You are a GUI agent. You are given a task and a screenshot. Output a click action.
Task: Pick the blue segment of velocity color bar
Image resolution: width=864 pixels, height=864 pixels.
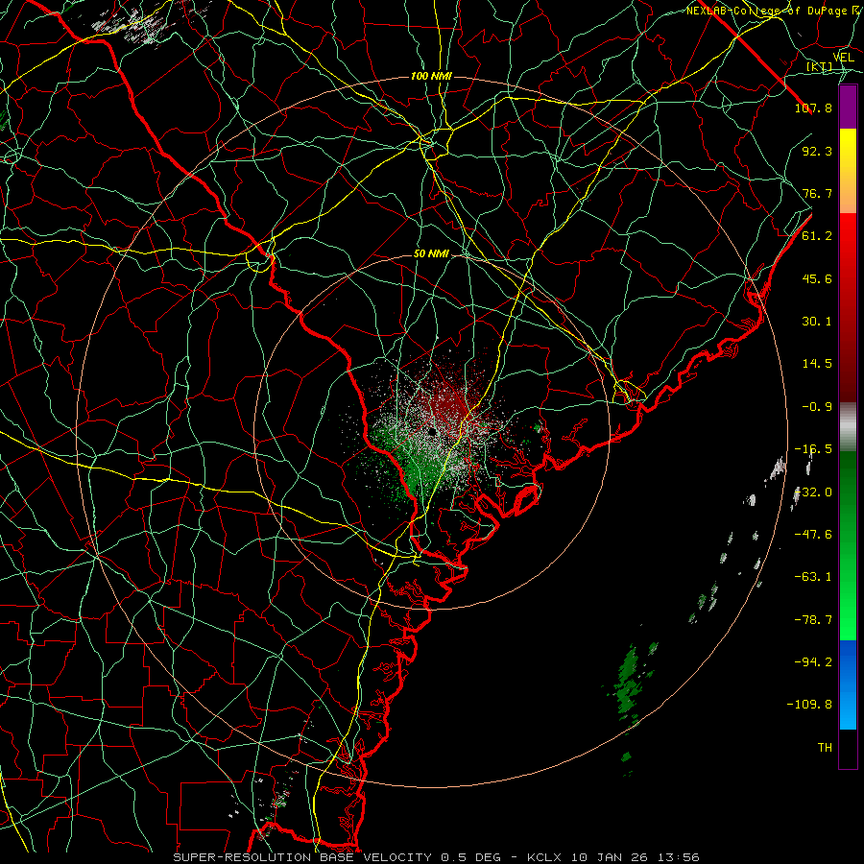[848, 684]
